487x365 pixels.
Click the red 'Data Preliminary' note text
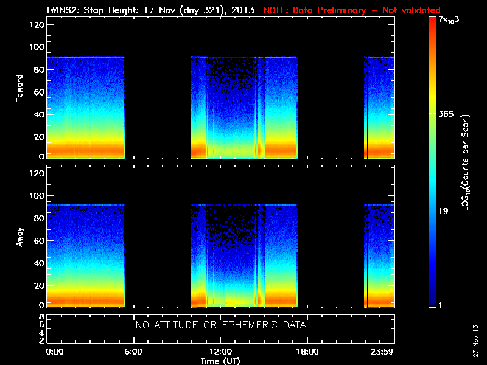(352, 10)
